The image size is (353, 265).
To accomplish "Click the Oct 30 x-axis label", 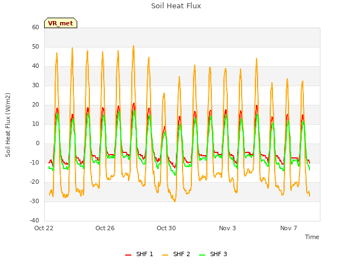I will click(166, 228).
